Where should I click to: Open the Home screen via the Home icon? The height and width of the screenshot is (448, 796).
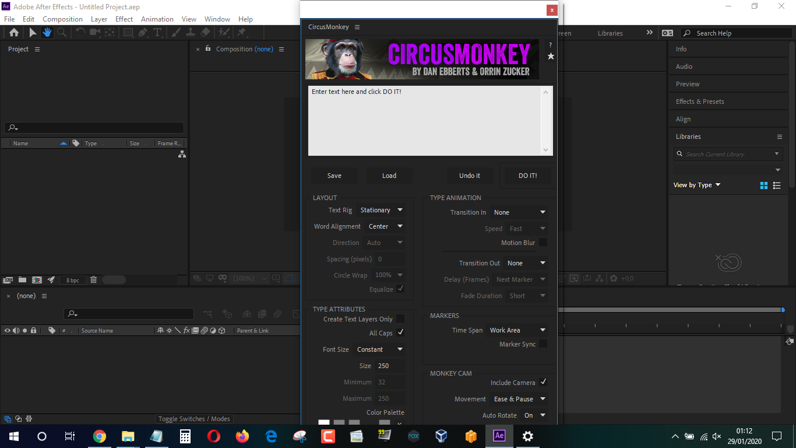(13, 33)
